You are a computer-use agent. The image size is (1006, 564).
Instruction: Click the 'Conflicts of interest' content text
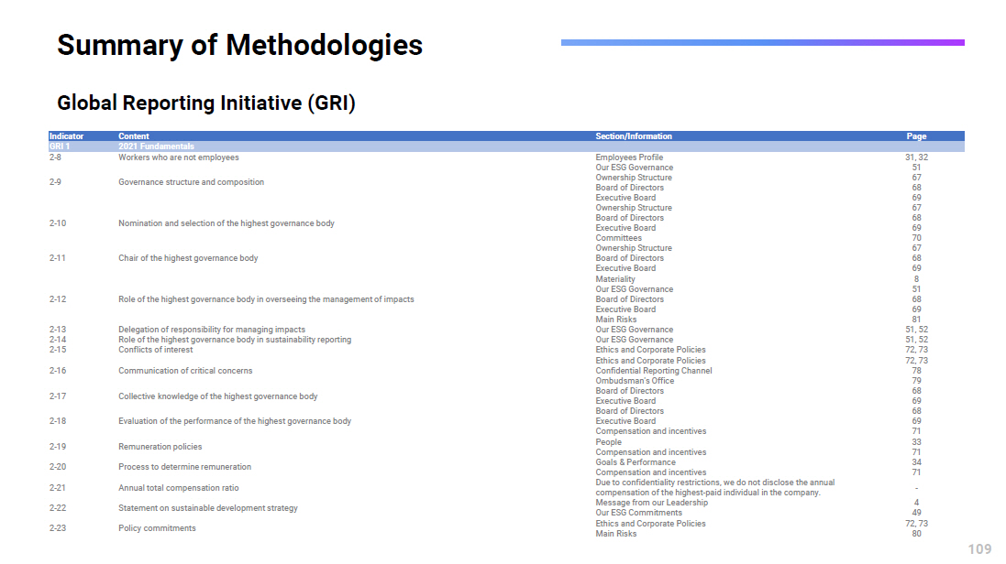[155, 350]
